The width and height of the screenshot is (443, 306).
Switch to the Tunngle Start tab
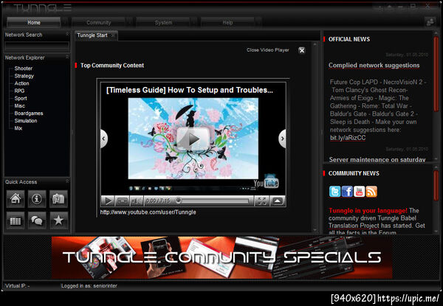coord(92,35)
